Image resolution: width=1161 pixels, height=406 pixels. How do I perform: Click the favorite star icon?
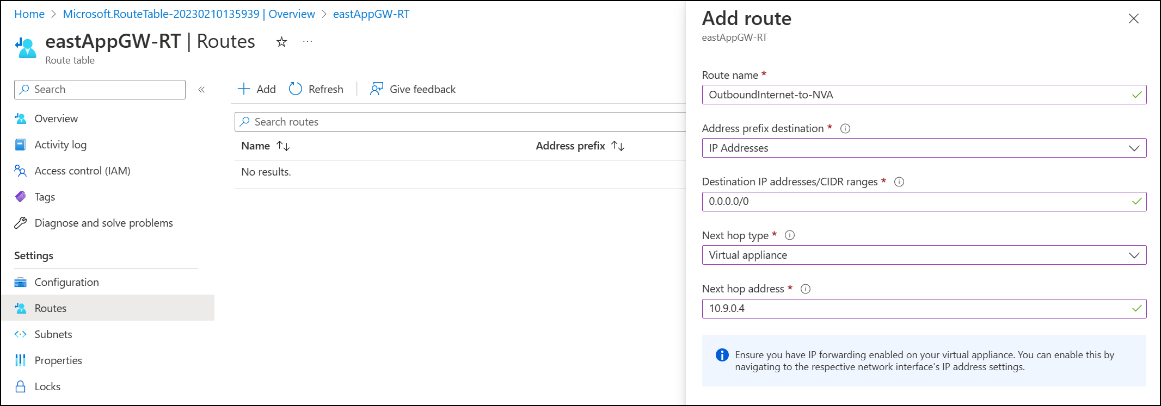(281, 42)
